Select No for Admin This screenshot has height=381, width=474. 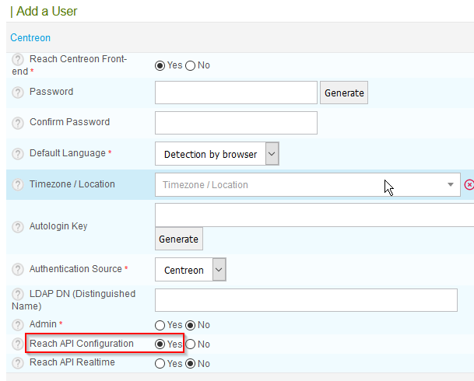pos(190,325)
